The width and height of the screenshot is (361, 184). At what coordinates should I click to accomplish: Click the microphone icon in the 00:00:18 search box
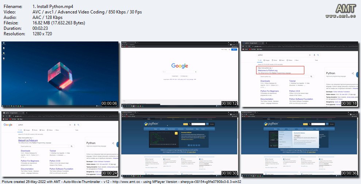(x=314, y=55)
